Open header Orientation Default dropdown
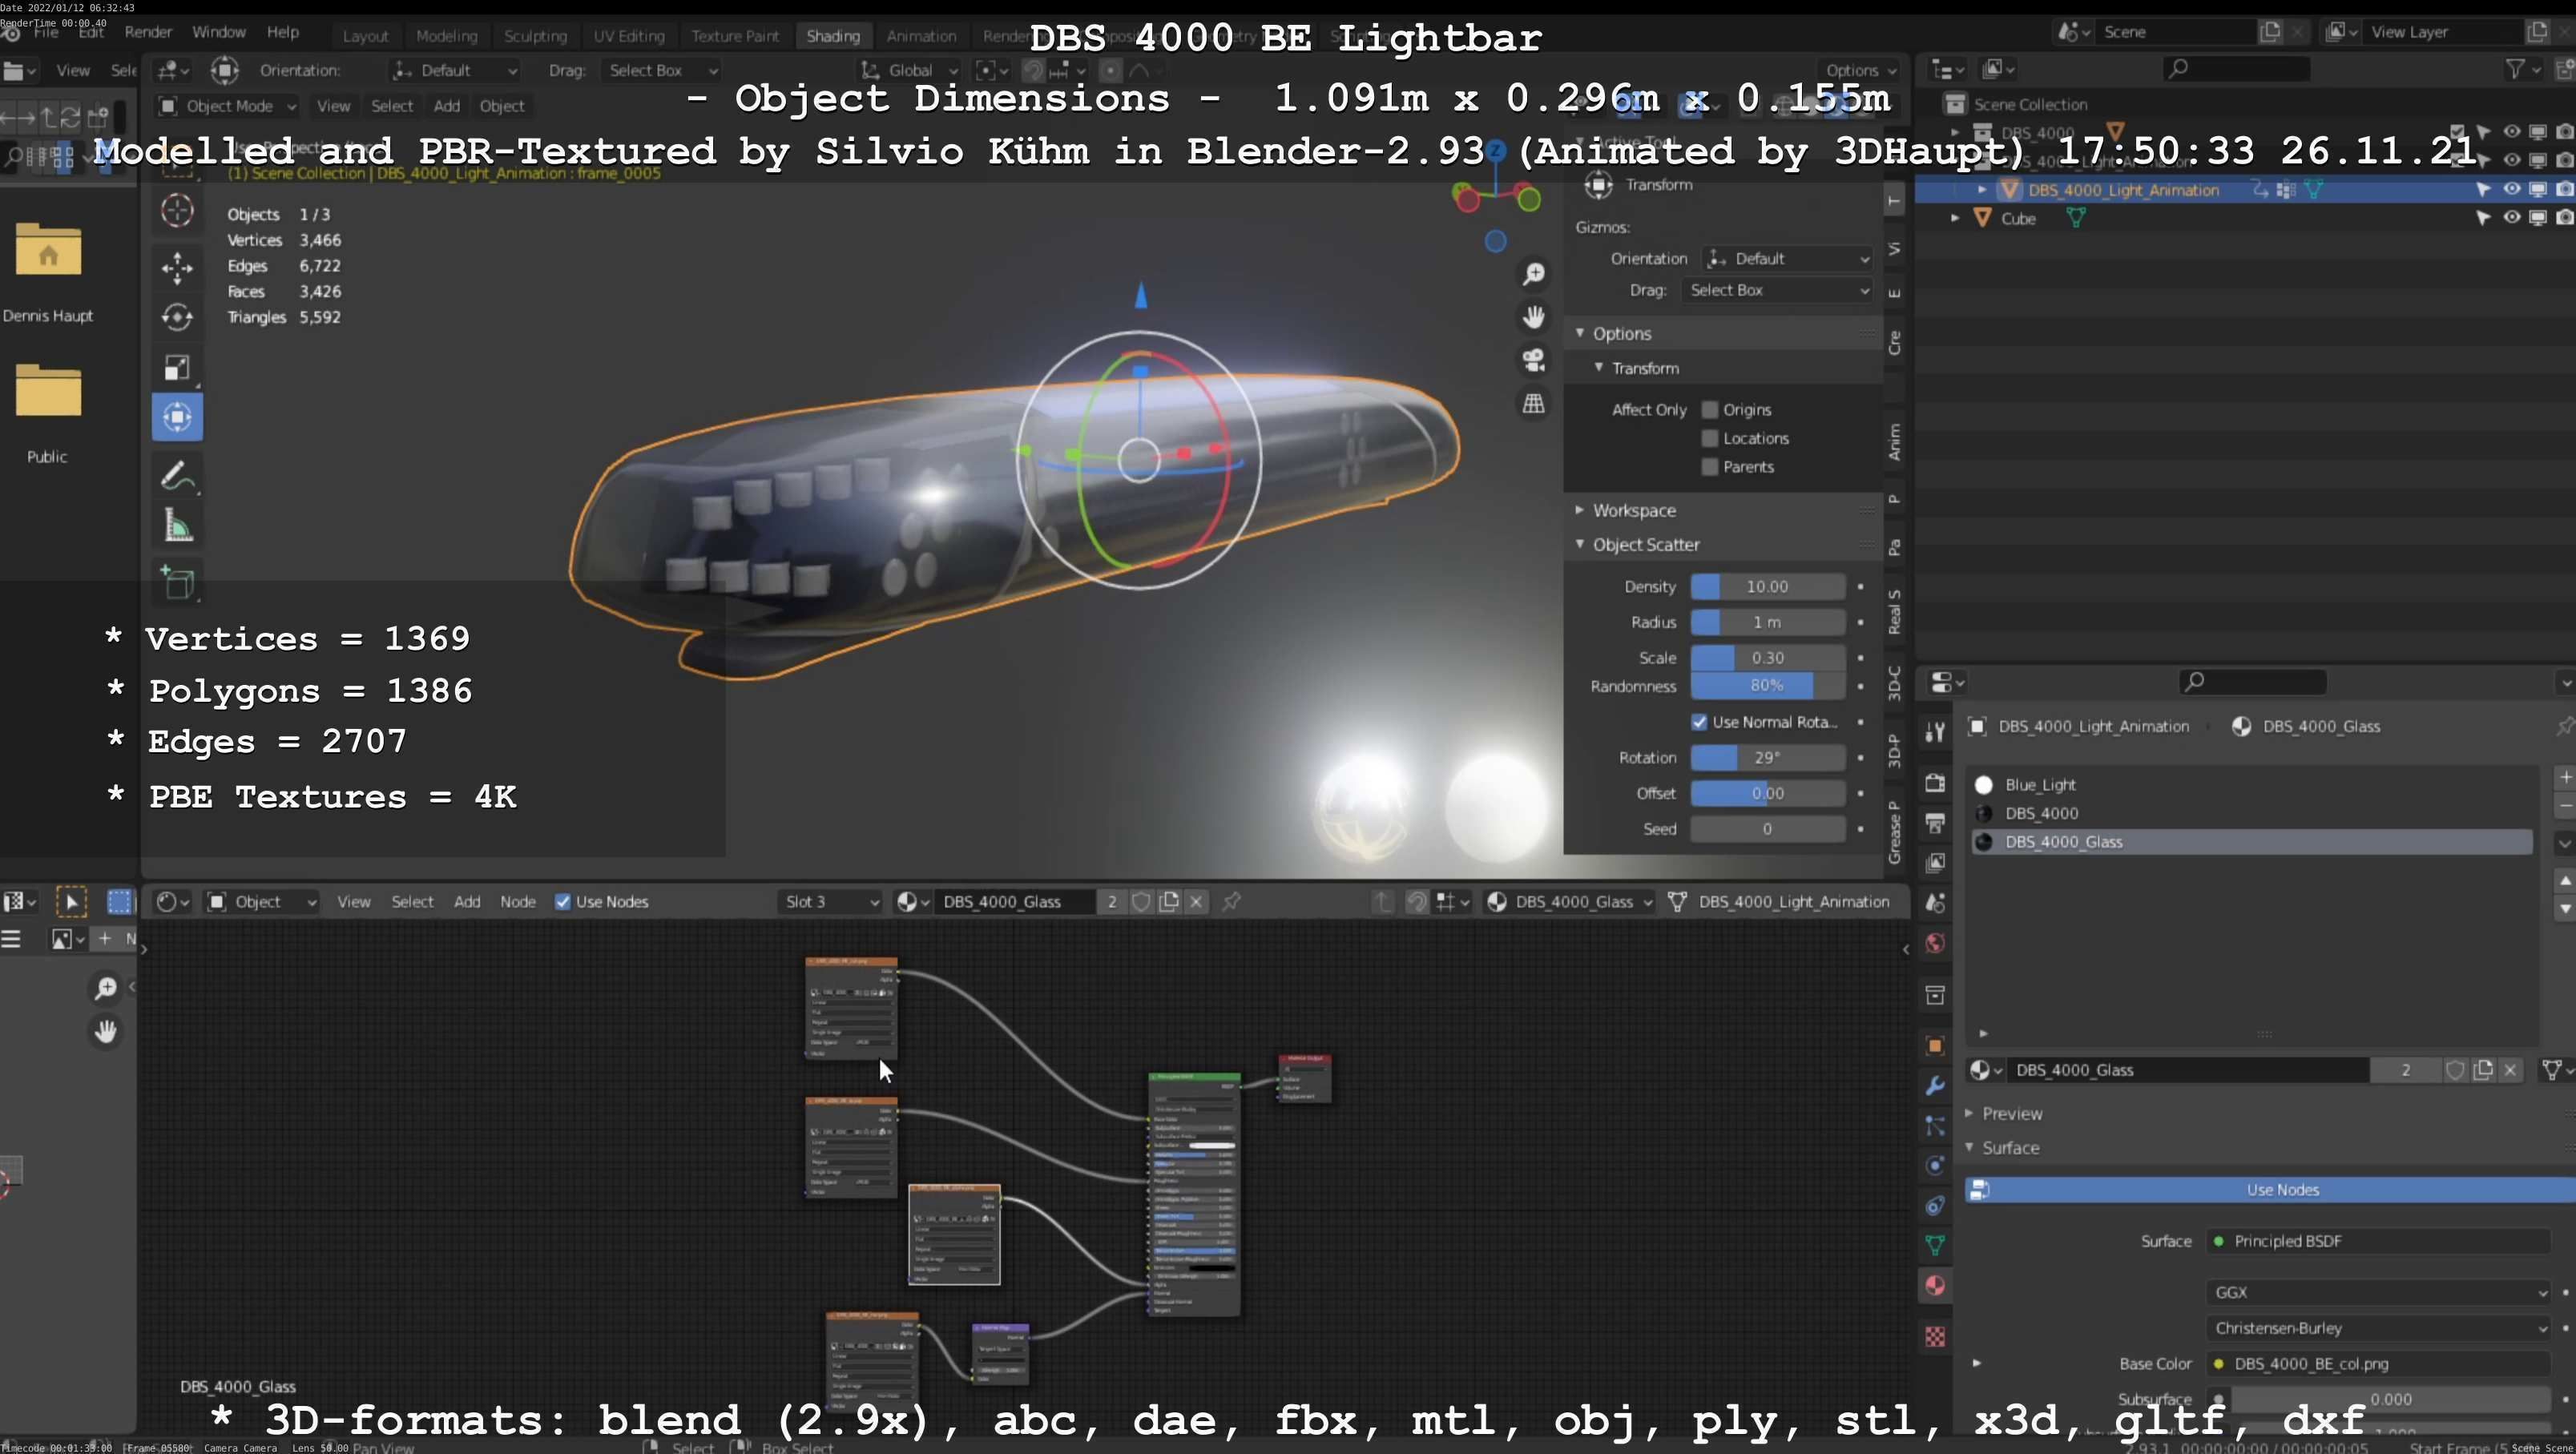The height and width of the screenshot is (1454, 2576). (455, 70)
